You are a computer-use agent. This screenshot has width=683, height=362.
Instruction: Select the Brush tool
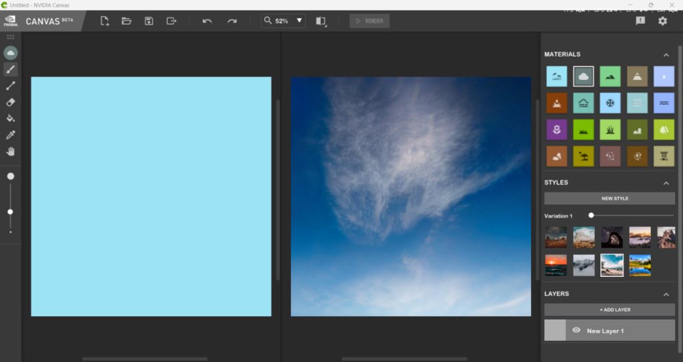(x=11, y=69)
